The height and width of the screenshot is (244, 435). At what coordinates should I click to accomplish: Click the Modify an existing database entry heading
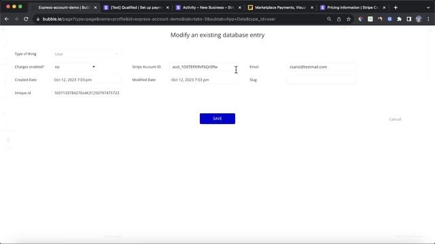(217, 35)
